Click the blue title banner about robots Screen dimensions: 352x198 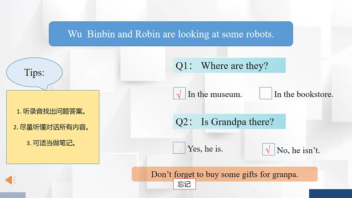coord(171,34)
